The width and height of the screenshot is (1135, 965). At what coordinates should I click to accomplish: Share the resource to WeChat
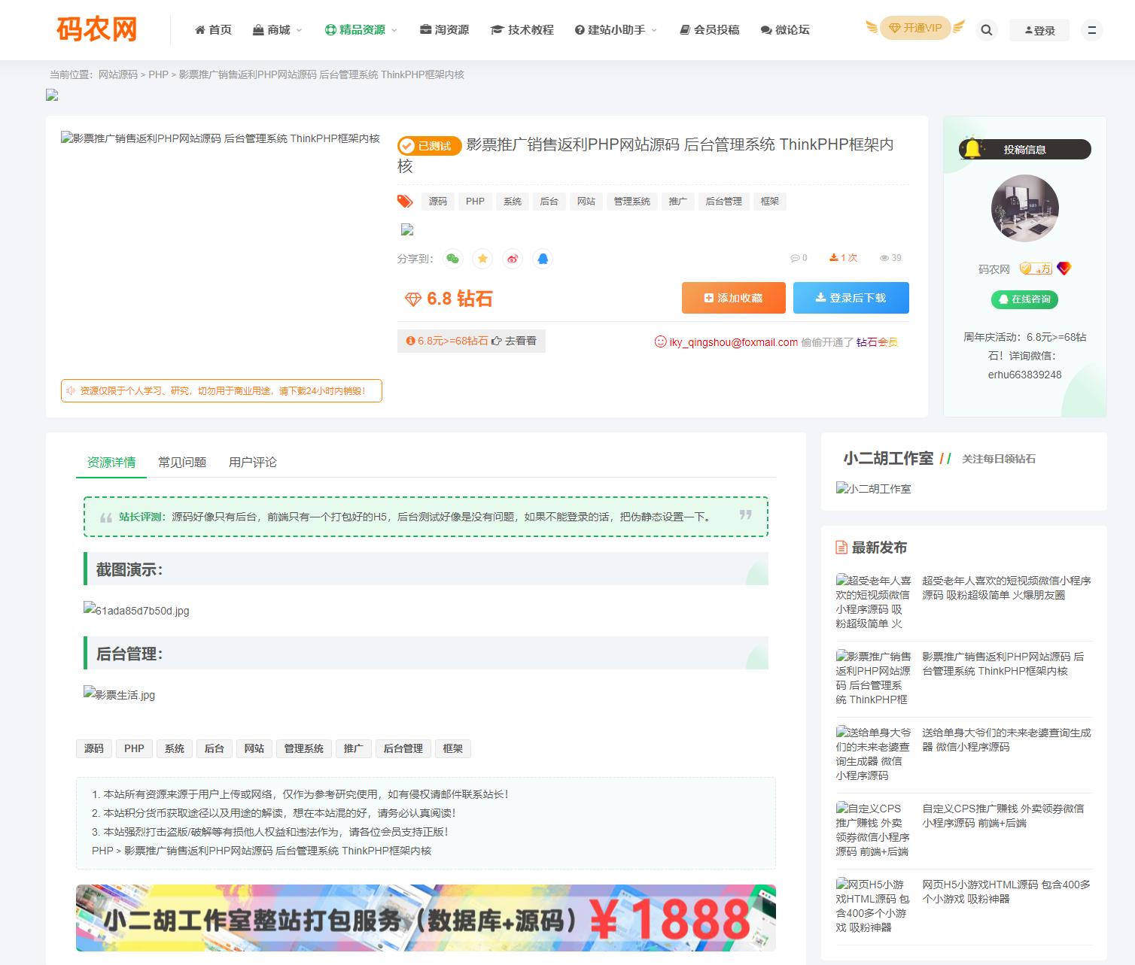coord(452,258)
